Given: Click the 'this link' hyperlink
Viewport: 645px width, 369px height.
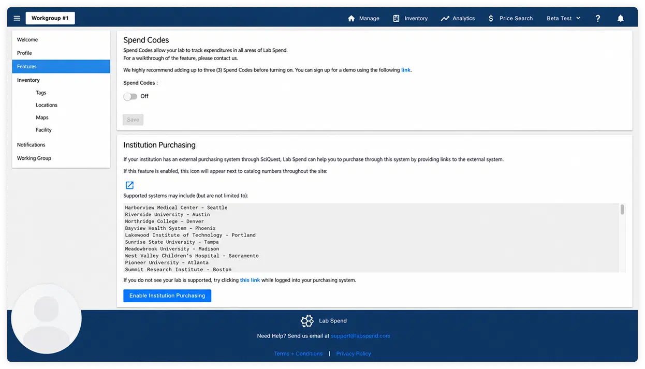Looking at the screenshot, I should tap(250, 280).
